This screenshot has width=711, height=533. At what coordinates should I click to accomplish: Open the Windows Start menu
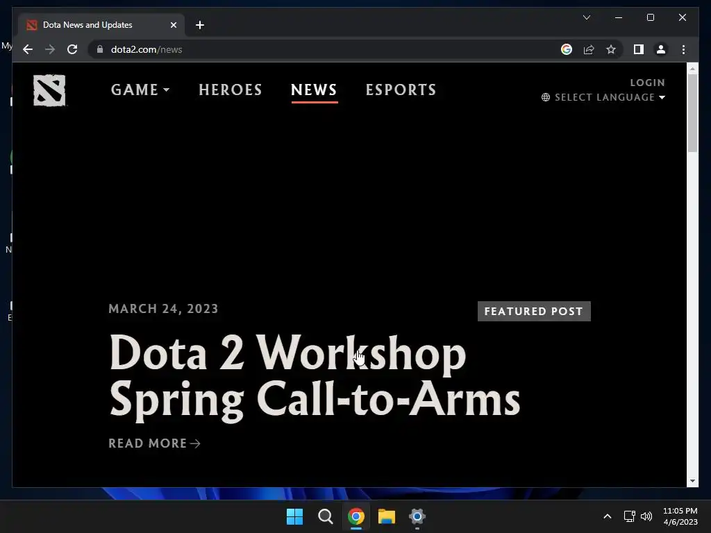tap(294, 516)
